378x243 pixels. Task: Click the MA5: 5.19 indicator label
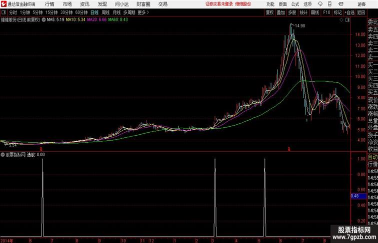tap(55, 20)
